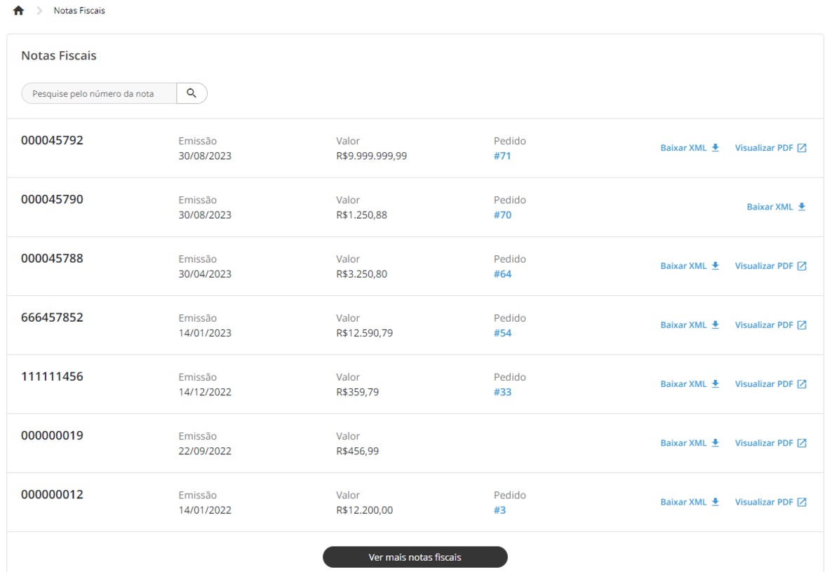
Task: View PDF of invoice 000045792
Action: click(771, 148)
